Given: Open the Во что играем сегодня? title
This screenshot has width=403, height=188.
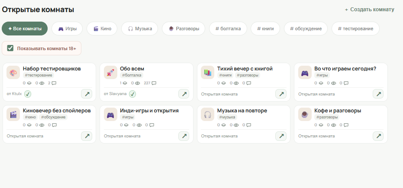Looking at the screenshot, I should click(x=345, y=69).
